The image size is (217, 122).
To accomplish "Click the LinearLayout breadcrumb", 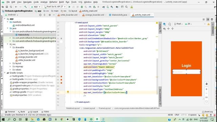I will pos(89,108).
